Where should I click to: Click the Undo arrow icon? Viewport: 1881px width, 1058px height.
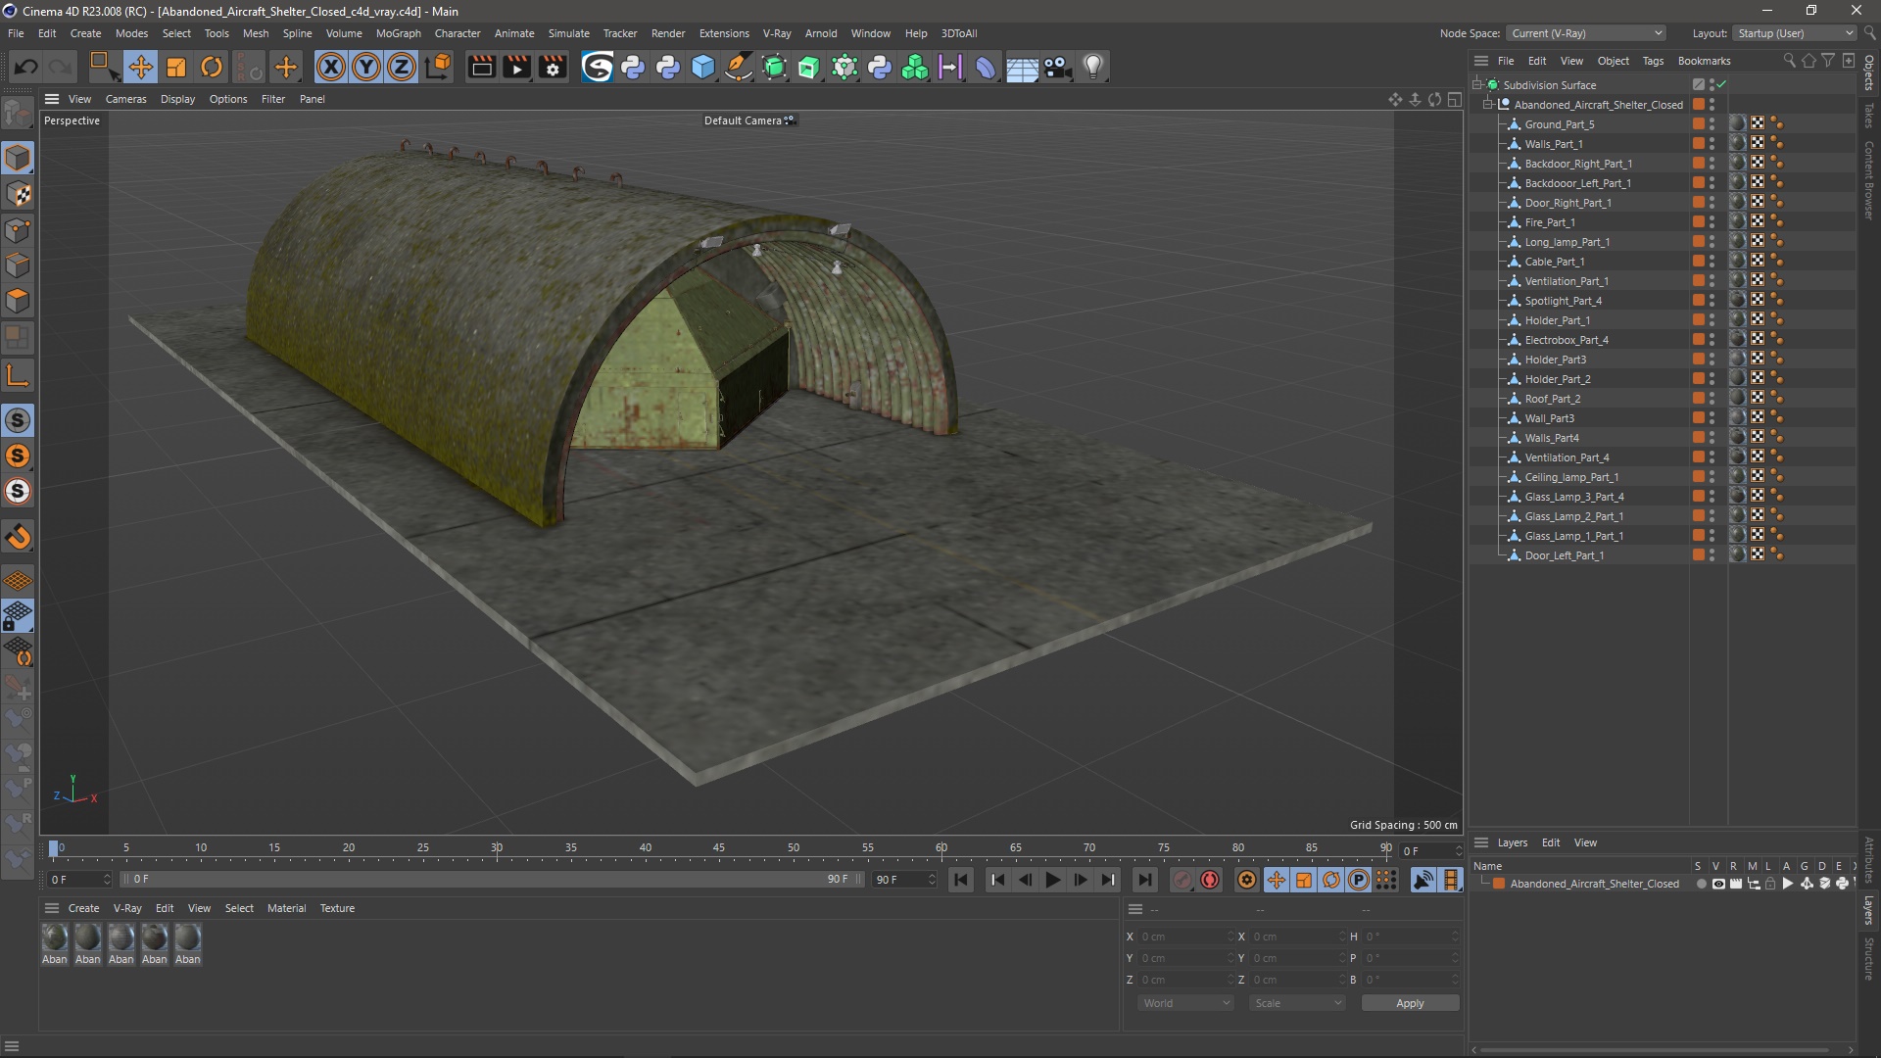pos(26,67)
